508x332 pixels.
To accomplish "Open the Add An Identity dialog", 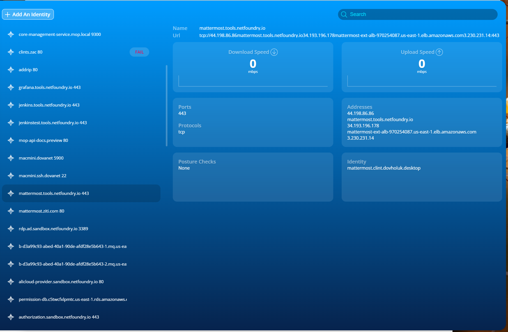I will 27,14.
